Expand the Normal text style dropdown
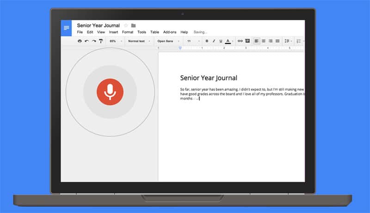The width and height of the screenshot is (370, 213). (x=138, y=41)
